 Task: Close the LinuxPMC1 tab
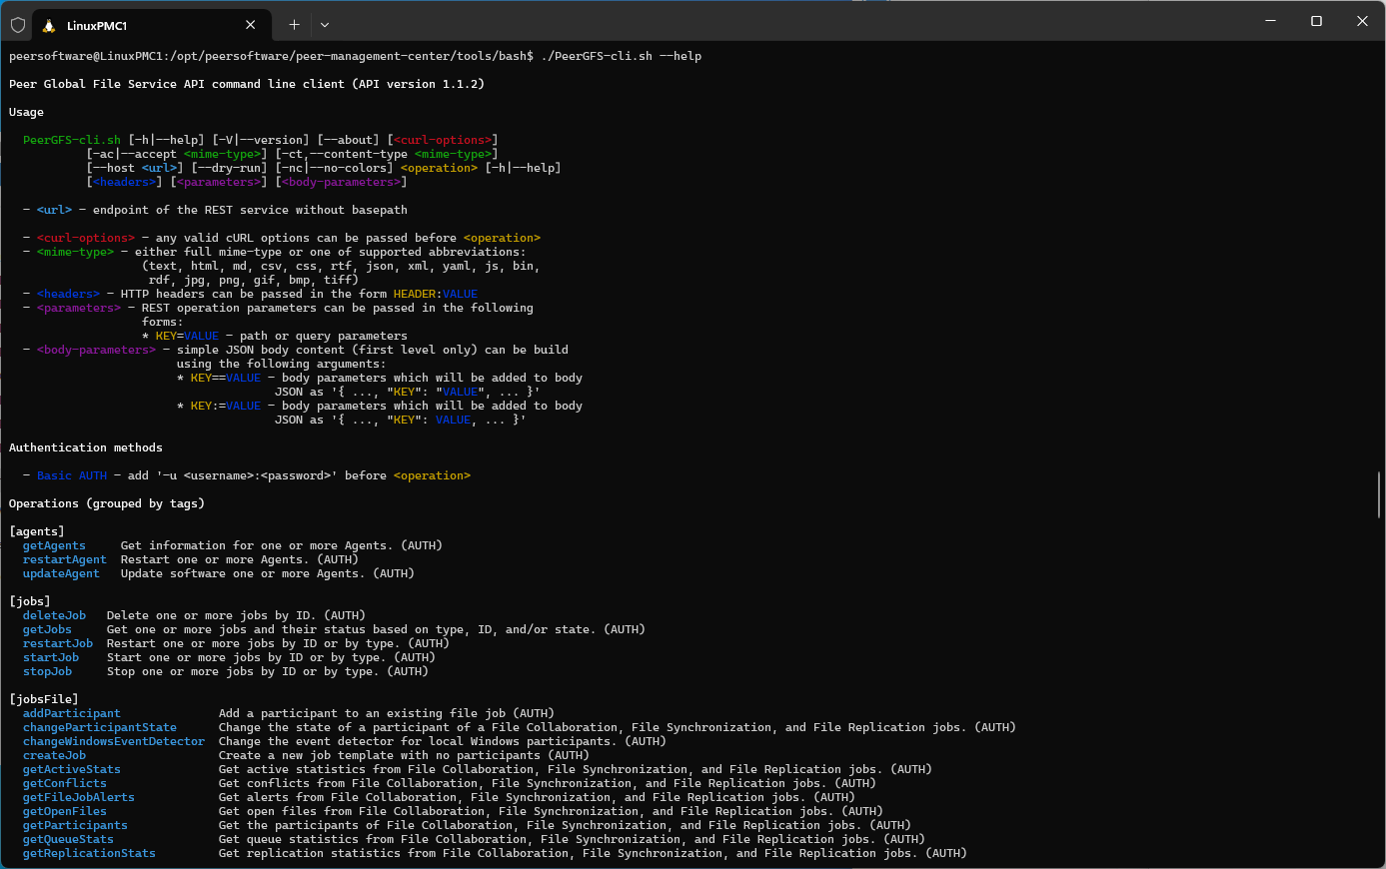[250, 24]
